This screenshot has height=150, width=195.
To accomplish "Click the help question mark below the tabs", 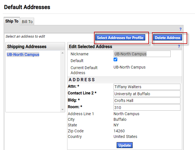I will [180, 29].
